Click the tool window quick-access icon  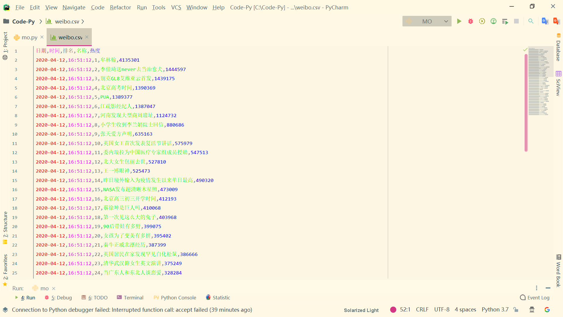coord(5,310)
